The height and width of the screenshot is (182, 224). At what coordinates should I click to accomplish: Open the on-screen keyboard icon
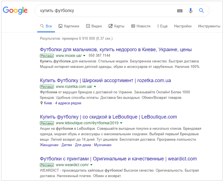(x=180, y=11)
